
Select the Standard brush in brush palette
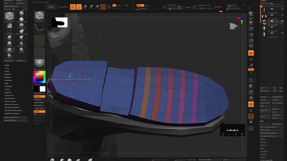[x=22, y=25]
